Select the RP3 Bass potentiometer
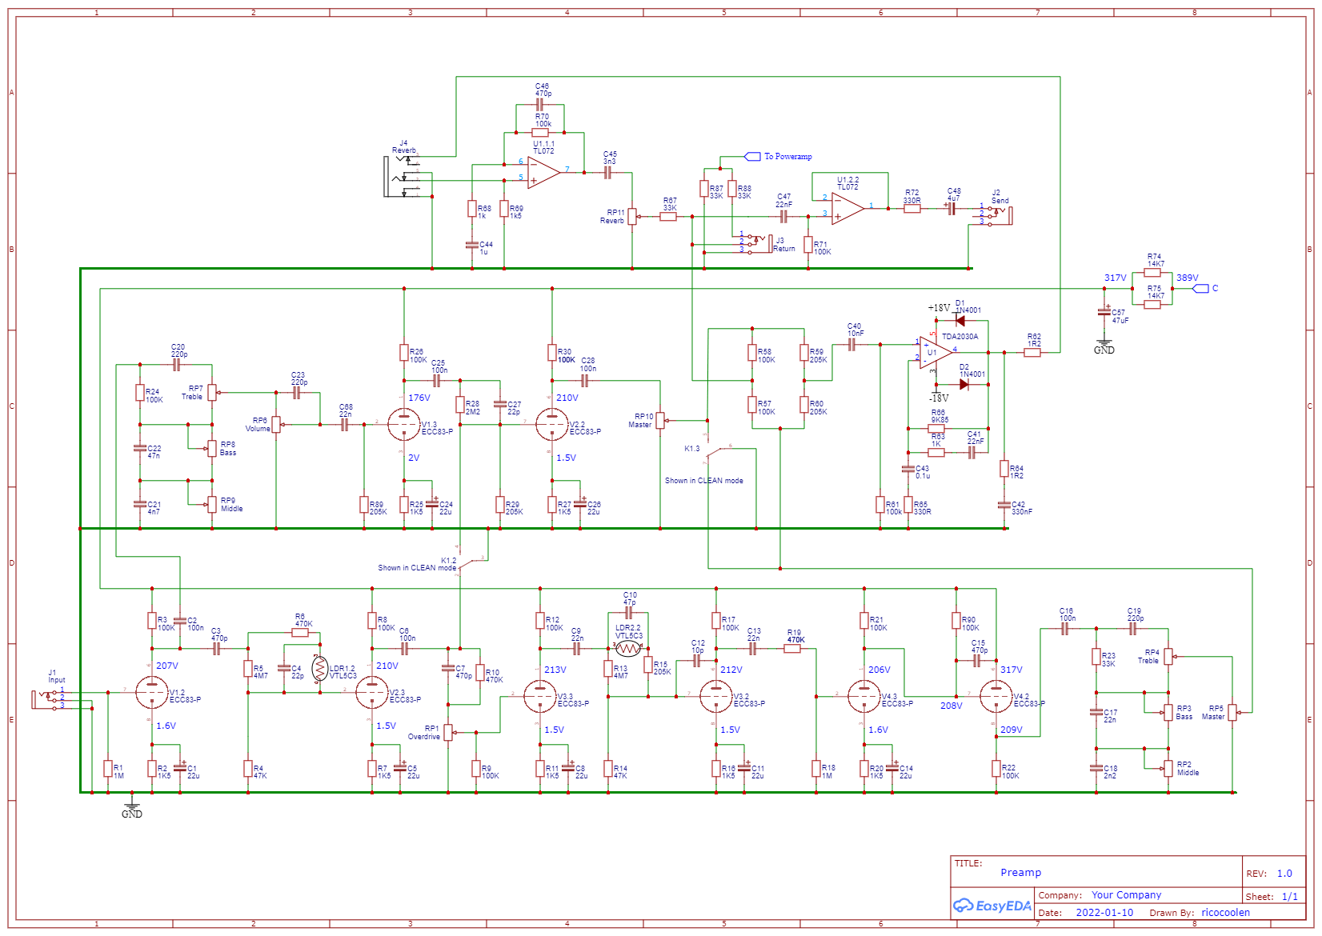This screenshot has width=1322, height=936. coord(1168,712)
